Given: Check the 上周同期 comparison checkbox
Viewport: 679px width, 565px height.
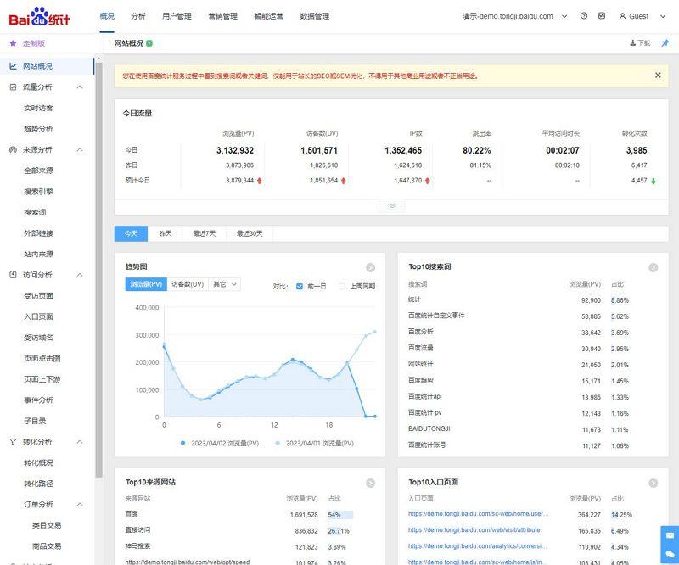Looking at the screenshot, I should tap(342, 286).
